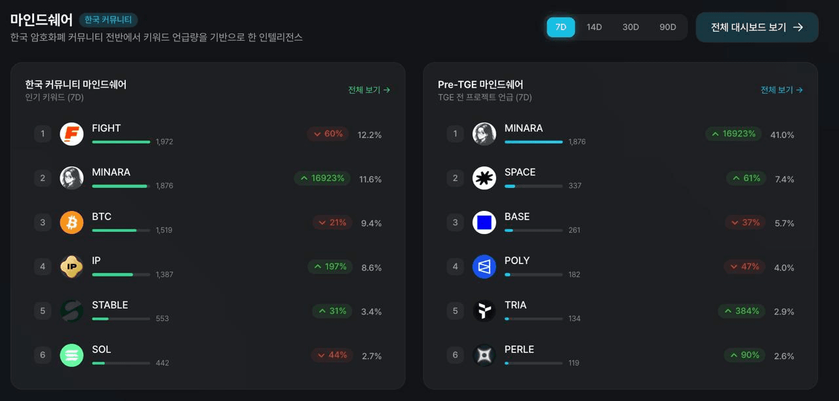Click the SOL token logo icon

coord(71,355)
